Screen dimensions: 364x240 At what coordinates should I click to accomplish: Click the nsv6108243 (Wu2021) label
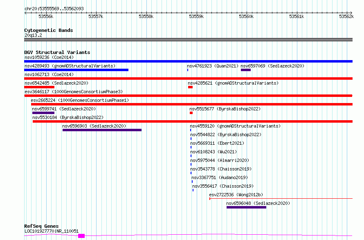click(213, 152)
